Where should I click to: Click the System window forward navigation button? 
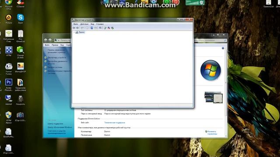(50, 40)
